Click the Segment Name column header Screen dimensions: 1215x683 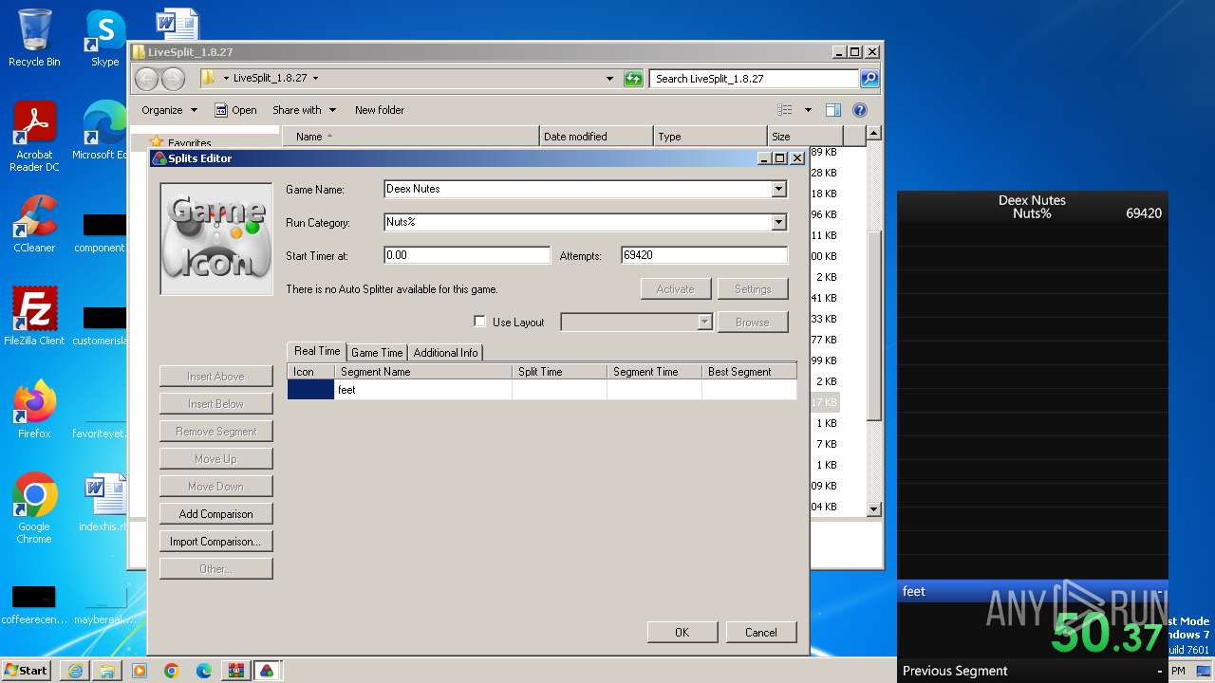(x=423, y=372)
